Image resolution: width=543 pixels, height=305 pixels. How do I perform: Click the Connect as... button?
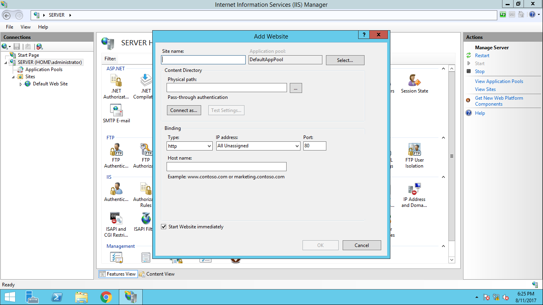pos(184,110)
